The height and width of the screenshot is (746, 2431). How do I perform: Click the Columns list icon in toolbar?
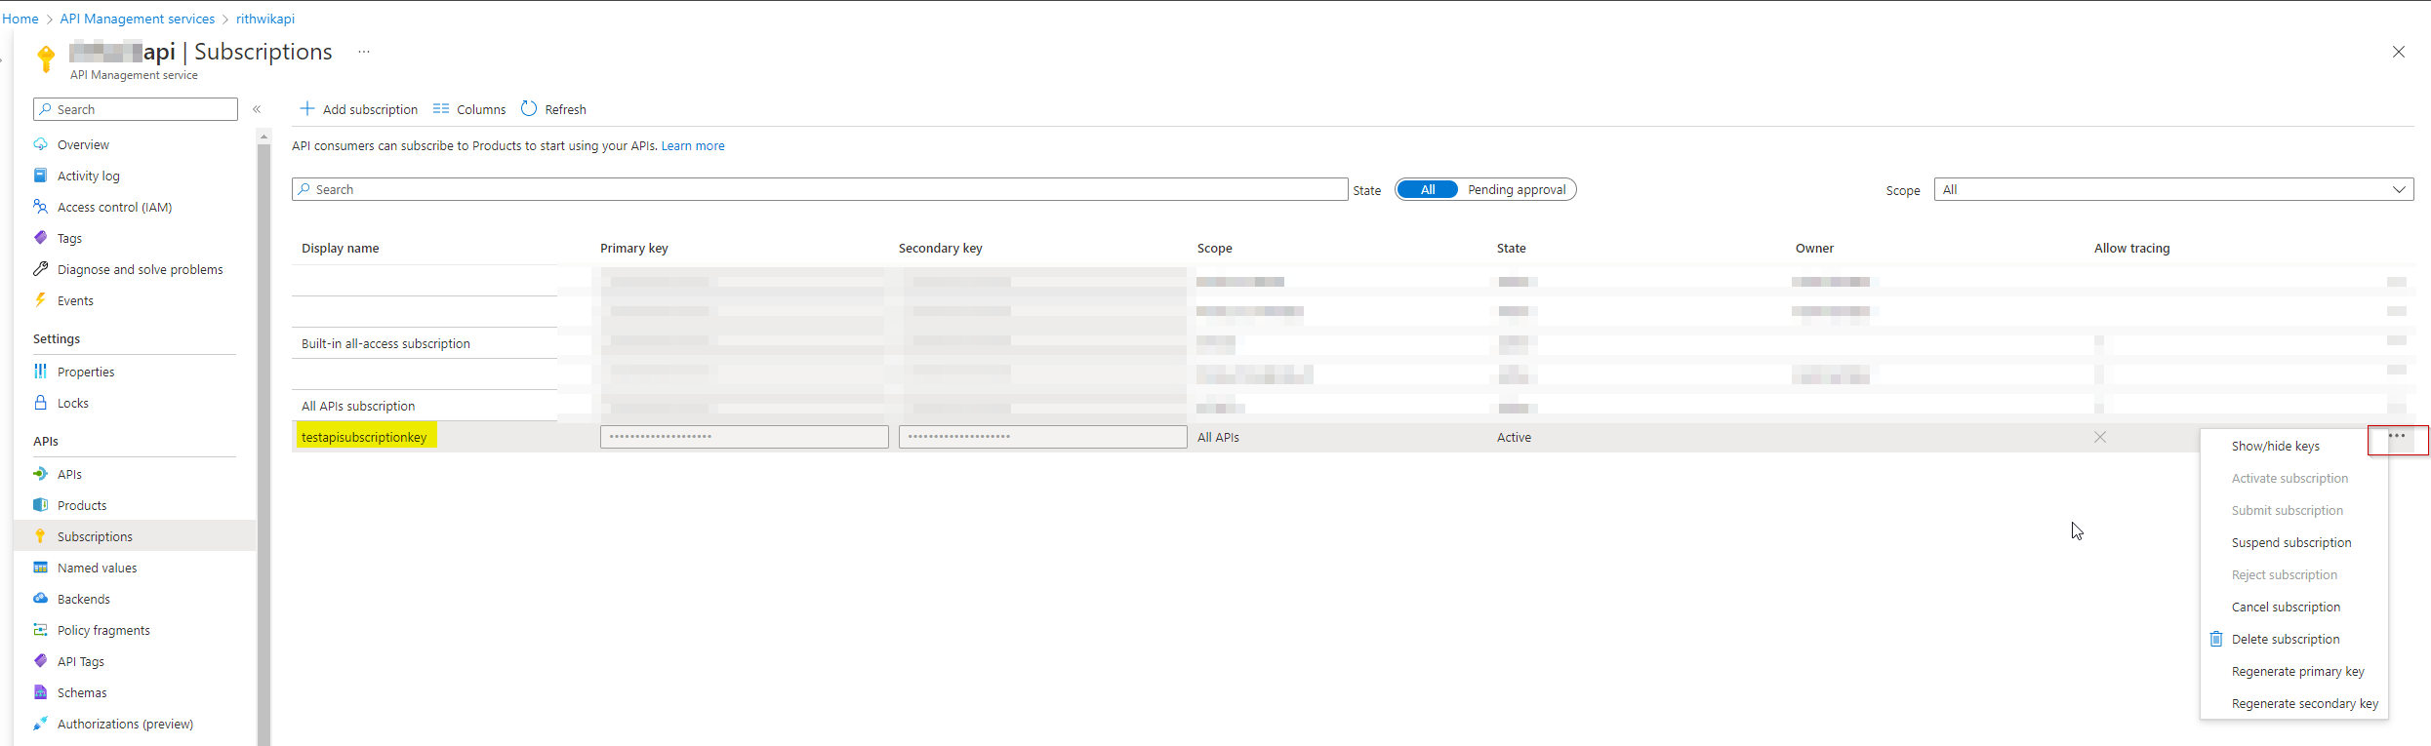pyautogui.click(x=441, y=109)
